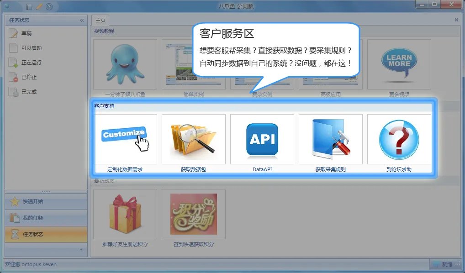Click the help icon in title bar

[x=49, y=6]
